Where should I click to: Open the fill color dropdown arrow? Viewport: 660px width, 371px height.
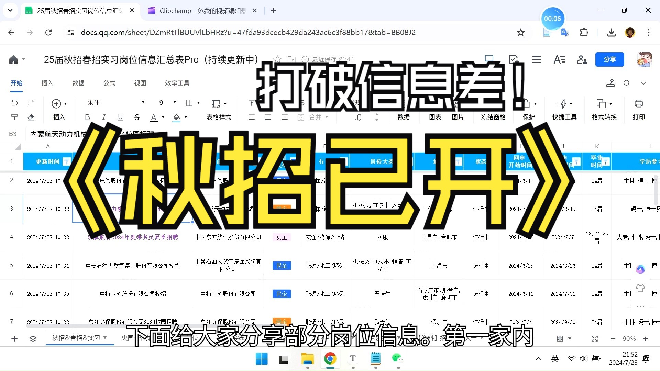tap(186, 117)
